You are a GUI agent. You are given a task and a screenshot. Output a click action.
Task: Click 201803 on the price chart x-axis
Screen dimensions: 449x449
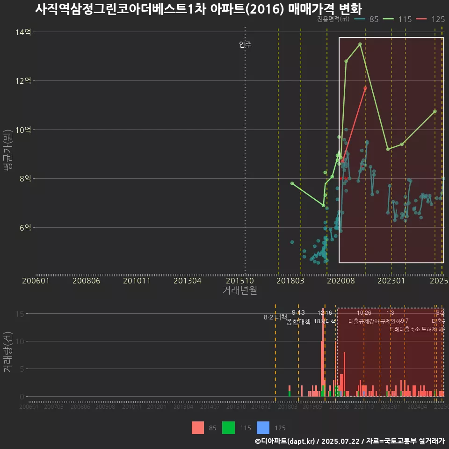point(290,281)
